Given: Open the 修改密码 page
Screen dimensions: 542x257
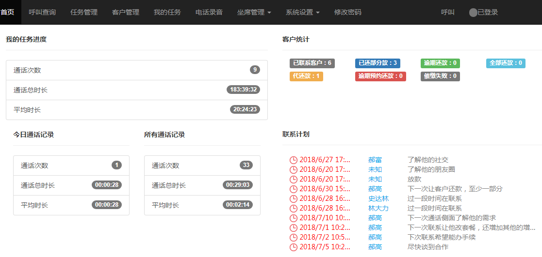Looking at the screenshot, I should coord(348,12).
